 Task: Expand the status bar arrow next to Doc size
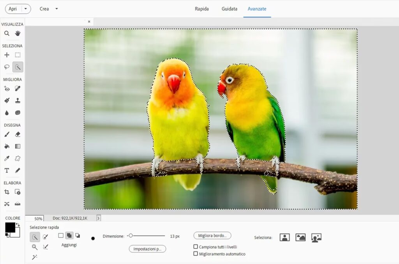98,218
